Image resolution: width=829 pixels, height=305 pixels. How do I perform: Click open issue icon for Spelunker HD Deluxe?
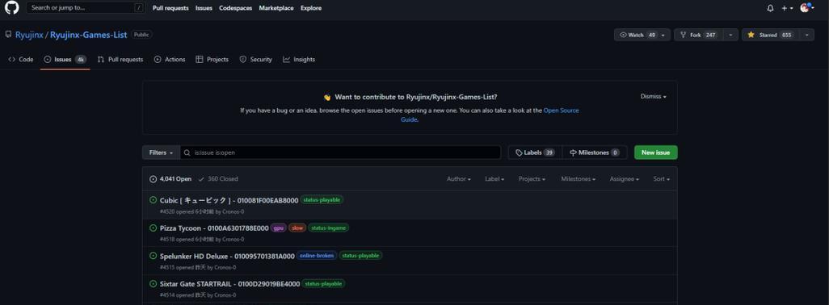154,256
